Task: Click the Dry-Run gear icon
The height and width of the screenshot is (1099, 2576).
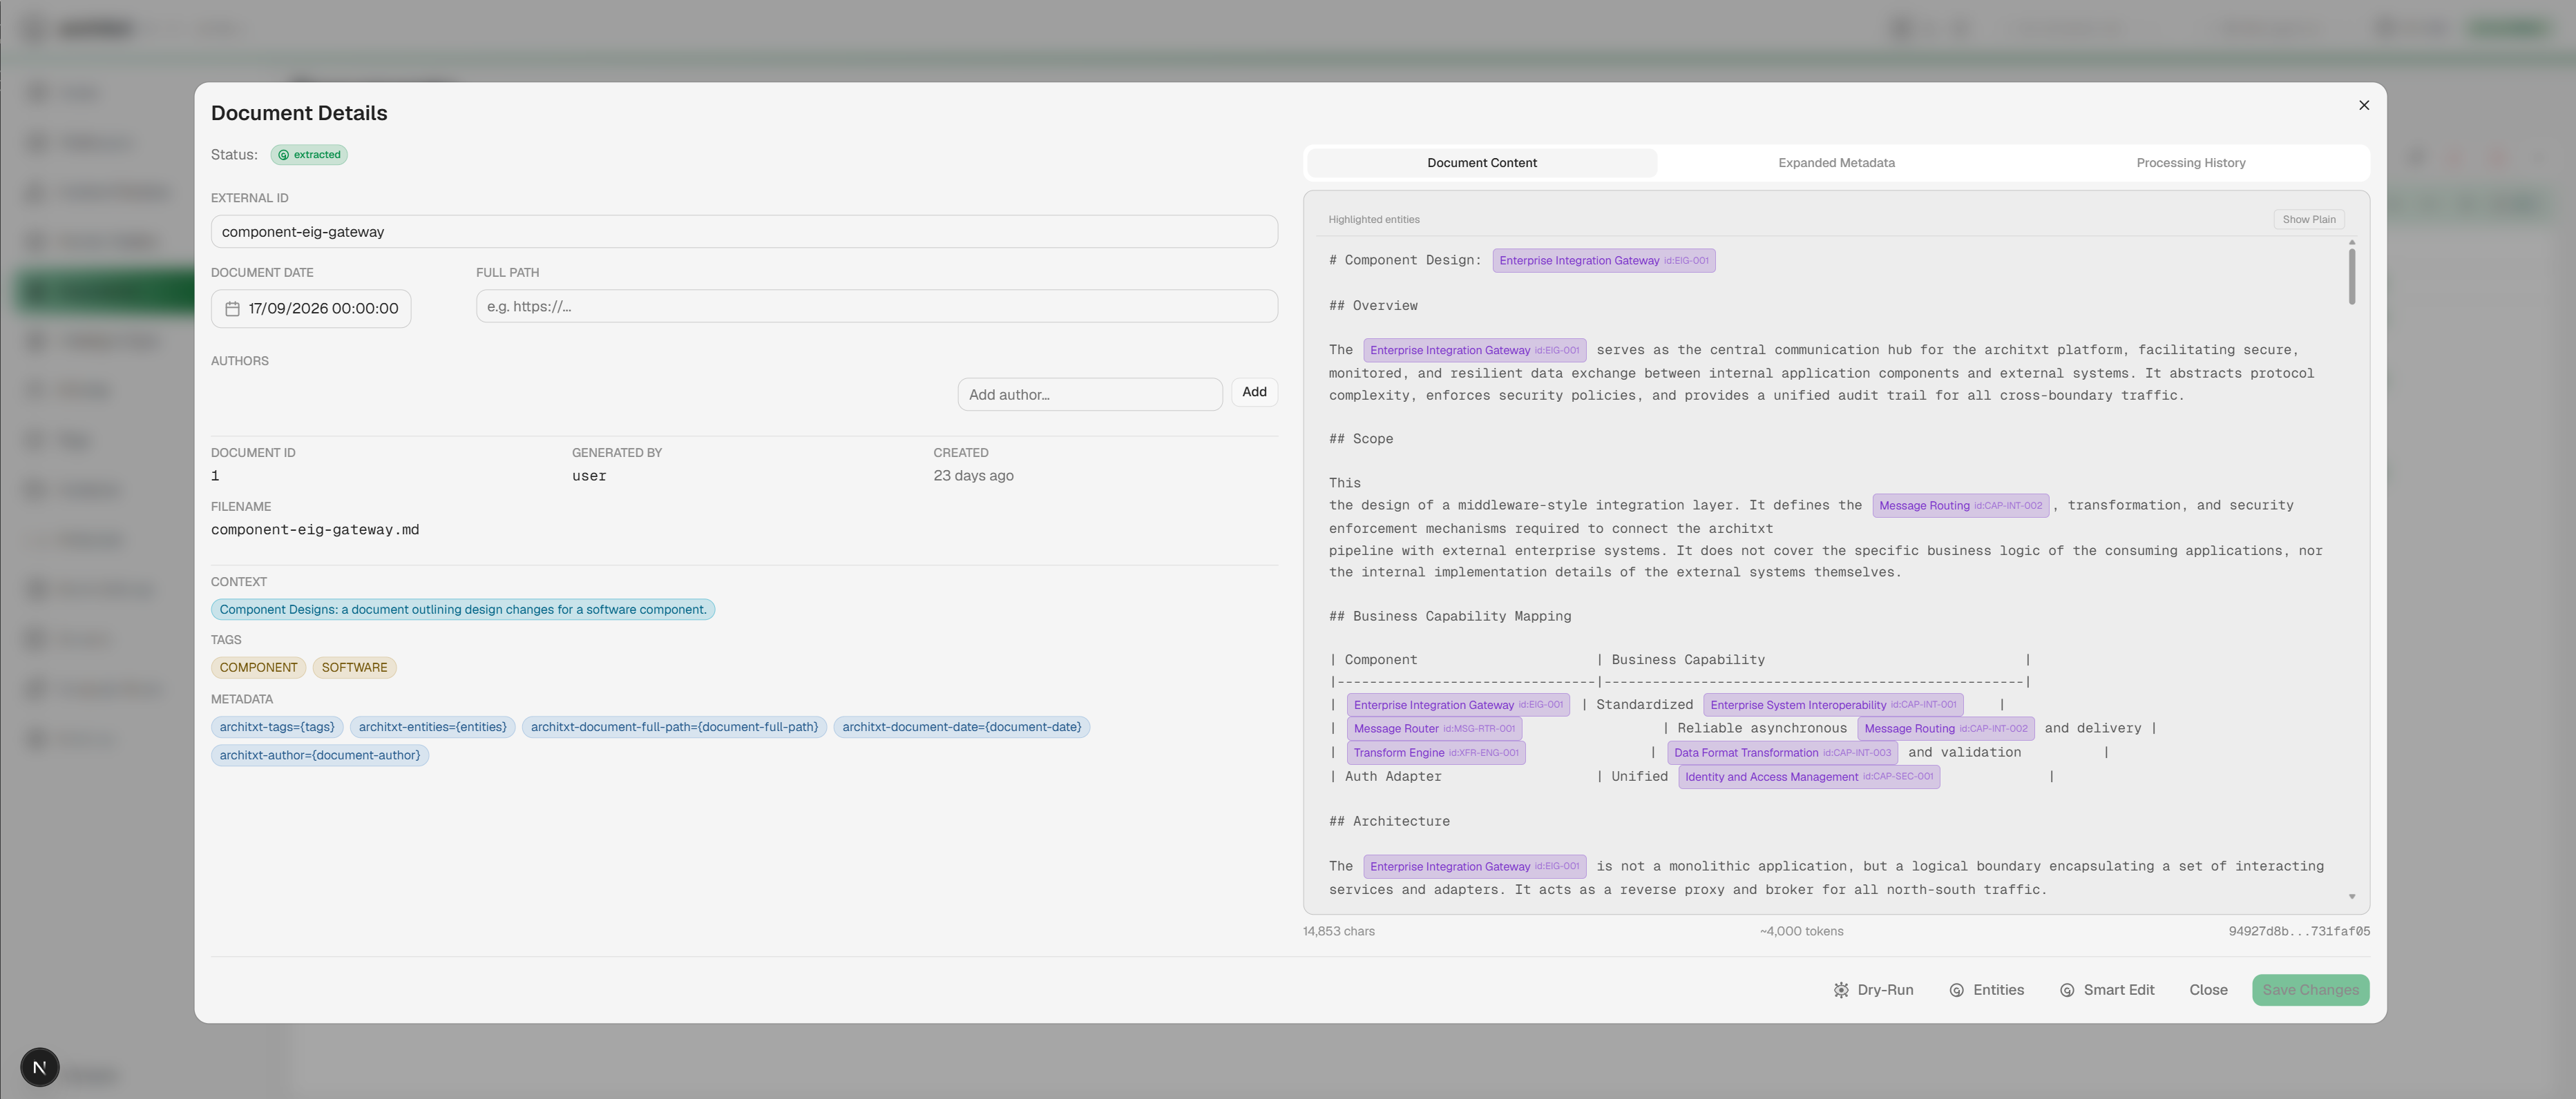Action: 1840,990
